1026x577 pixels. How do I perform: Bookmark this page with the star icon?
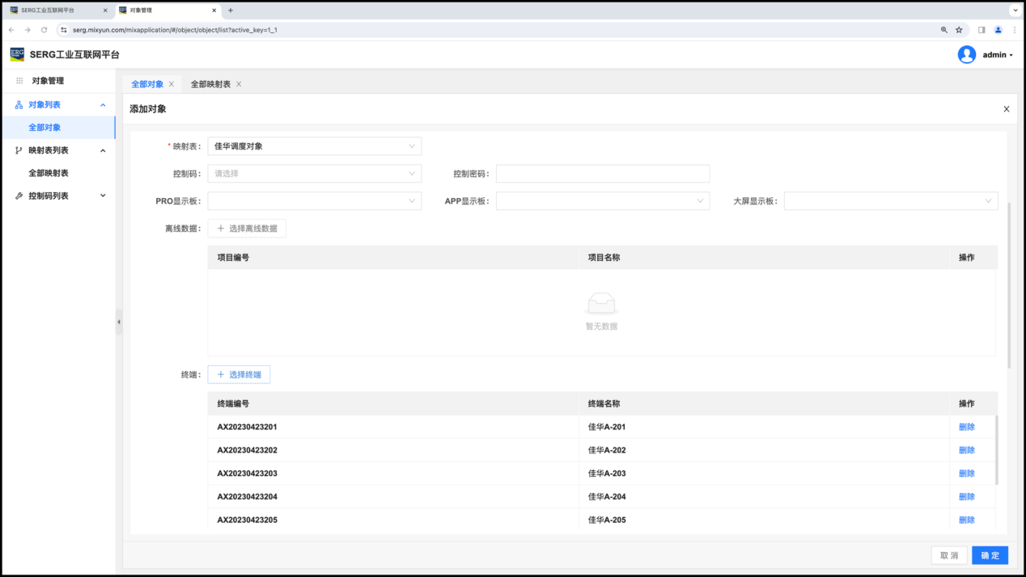tap(959, 30)
